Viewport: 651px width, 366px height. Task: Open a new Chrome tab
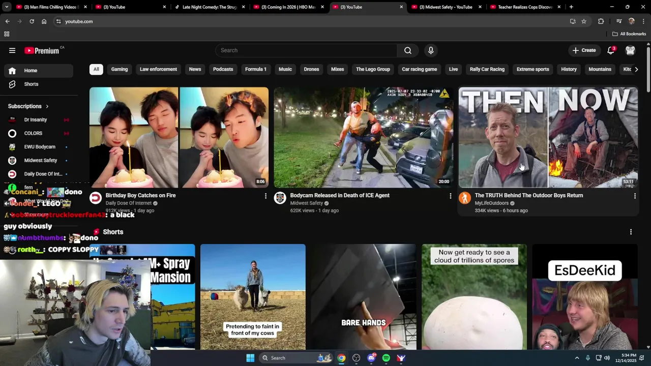[x=571, y=7]
